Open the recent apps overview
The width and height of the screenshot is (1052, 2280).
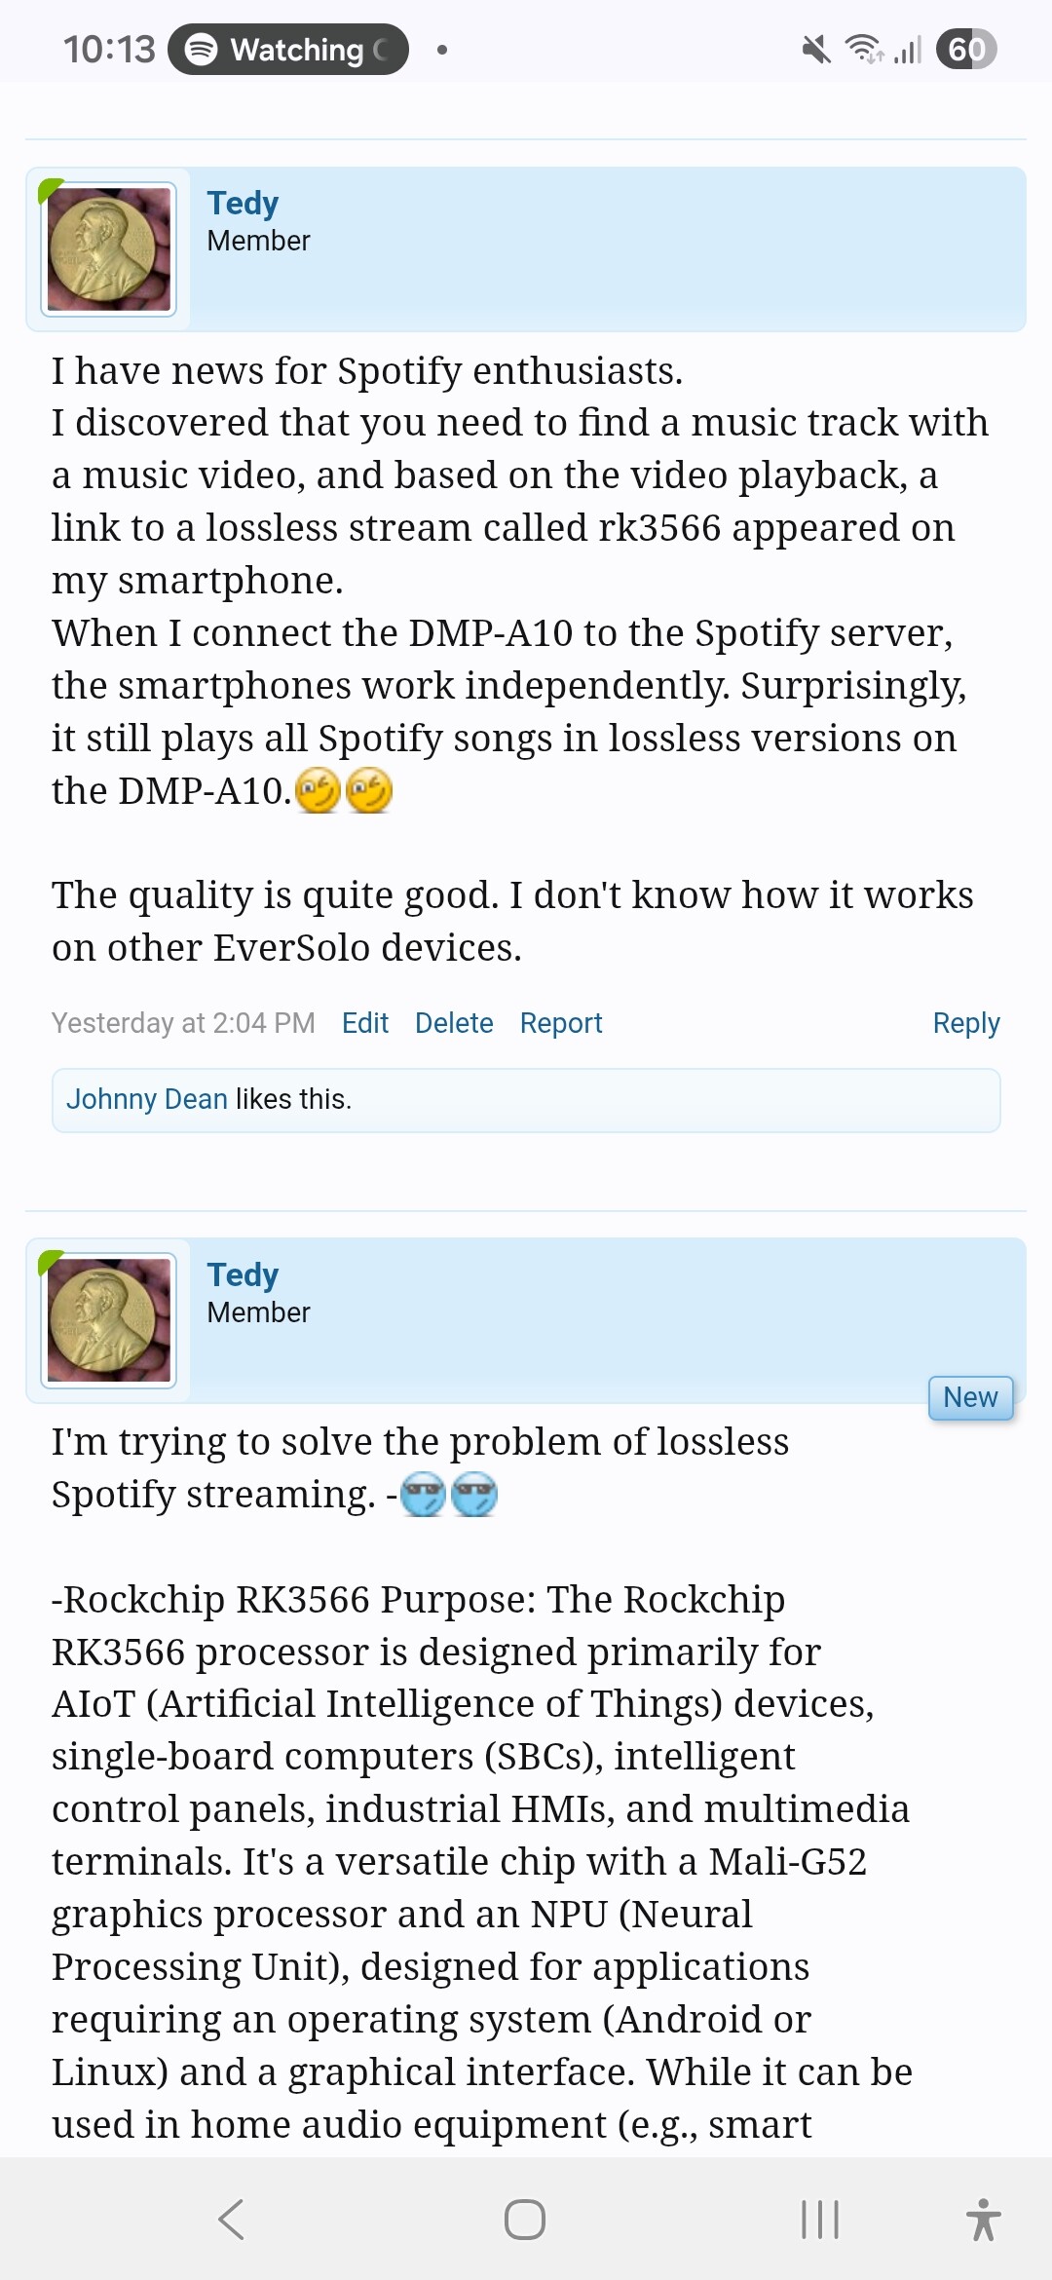coord(819,2220)
